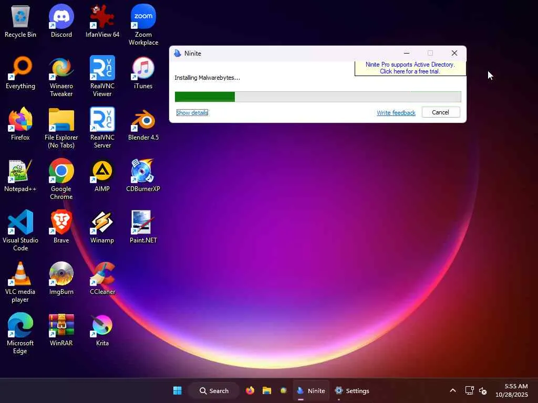Select the Google Chrome desktop icon
Viewport: 538px width, 403px height.
[x=61, y=179]
